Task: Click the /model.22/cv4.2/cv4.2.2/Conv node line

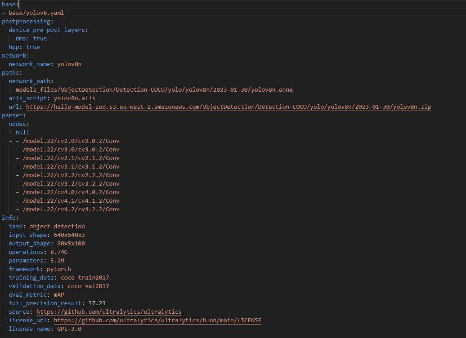Action: click(x=71, y=209)
